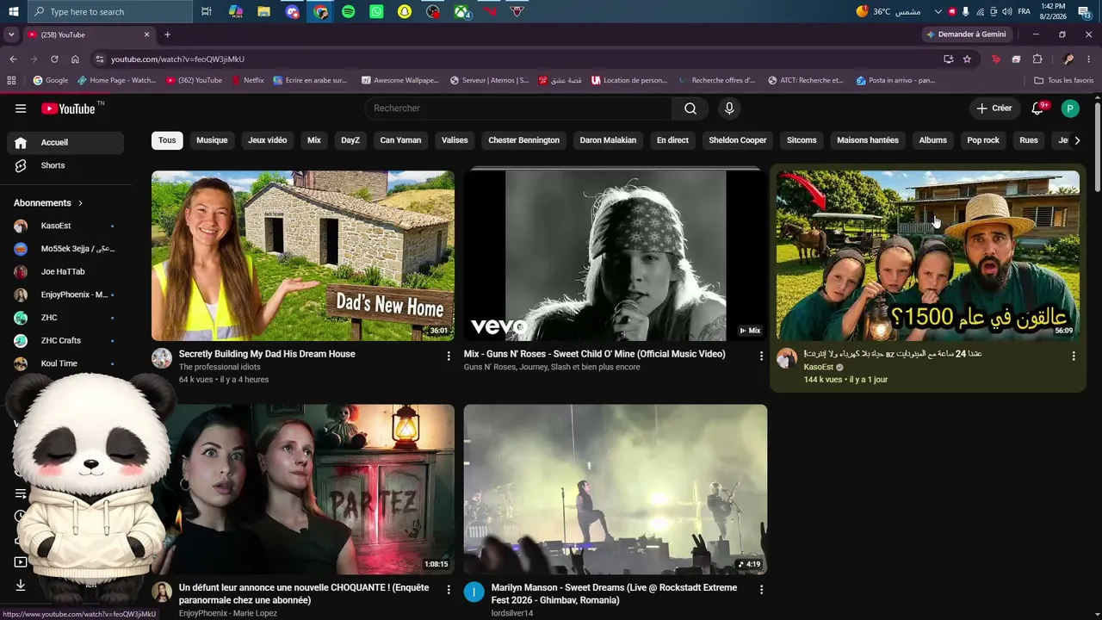The image size is (1102, 620).
Task: Bookmark this page with the star
Action: pyautogui.click(x=967, y=59)
